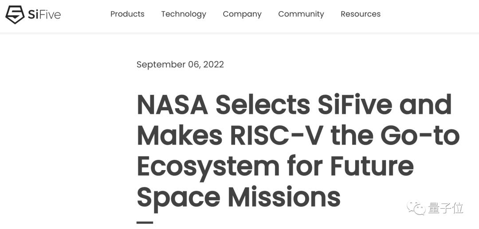Click the word Future in headline
This screenshot has height=229, width=479.
click(x=372, y=167)
